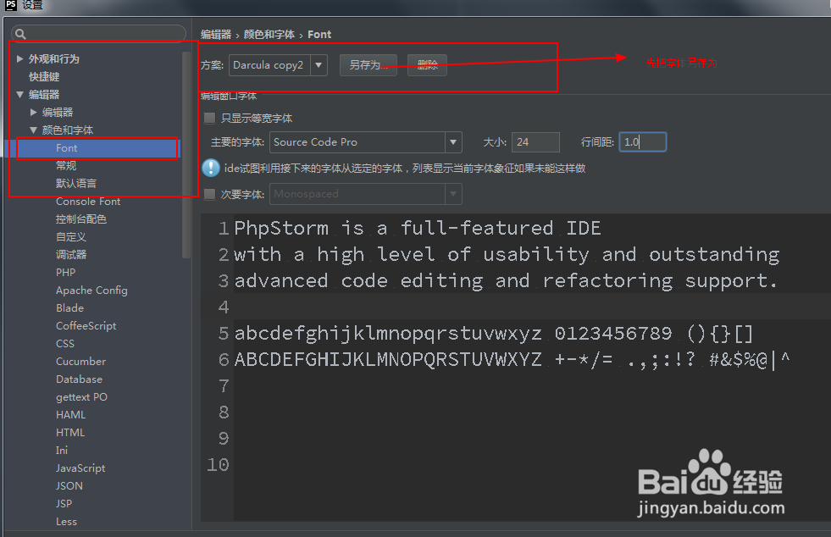Image resolution: width=831 pixels, height=537 pixels.
Task: Click preview line 5 lowercase alphabet
Action: 388,334
